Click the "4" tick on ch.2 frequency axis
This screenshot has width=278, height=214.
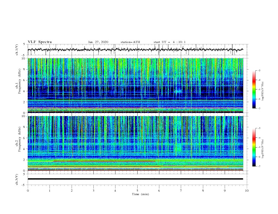25,149
